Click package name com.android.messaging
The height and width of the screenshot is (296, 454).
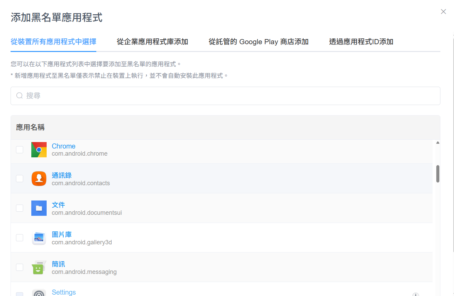[x=84, y=272]
